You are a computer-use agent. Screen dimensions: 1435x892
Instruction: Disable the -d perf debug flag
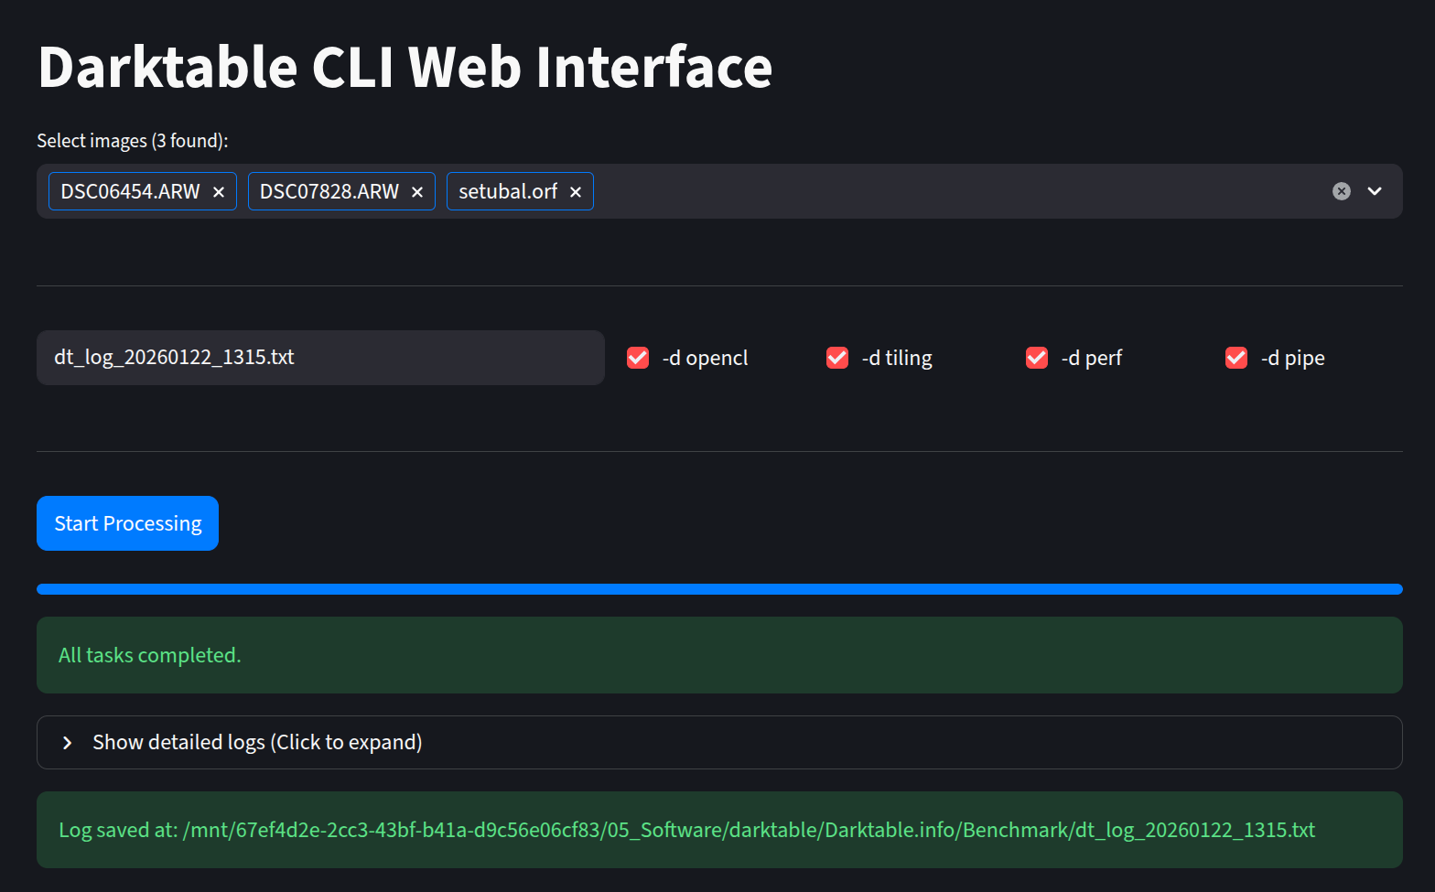pos(1037,358)
